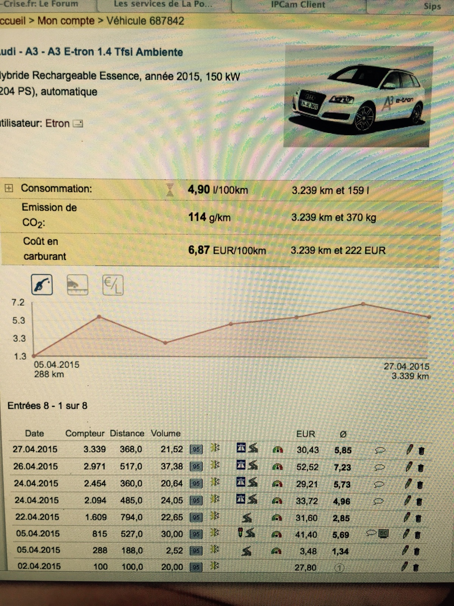454x606 pixels.
Task: Delete the 26.04.2015 entry with trash icon
Action: pos(420,468)
